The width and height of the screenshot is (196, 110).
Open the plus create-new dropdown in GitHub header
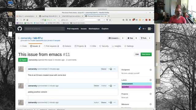[144, 29]
